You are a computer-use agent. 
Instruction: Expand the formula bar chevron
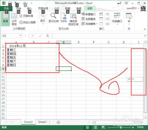pyautogui.click(x=145, y=36)
